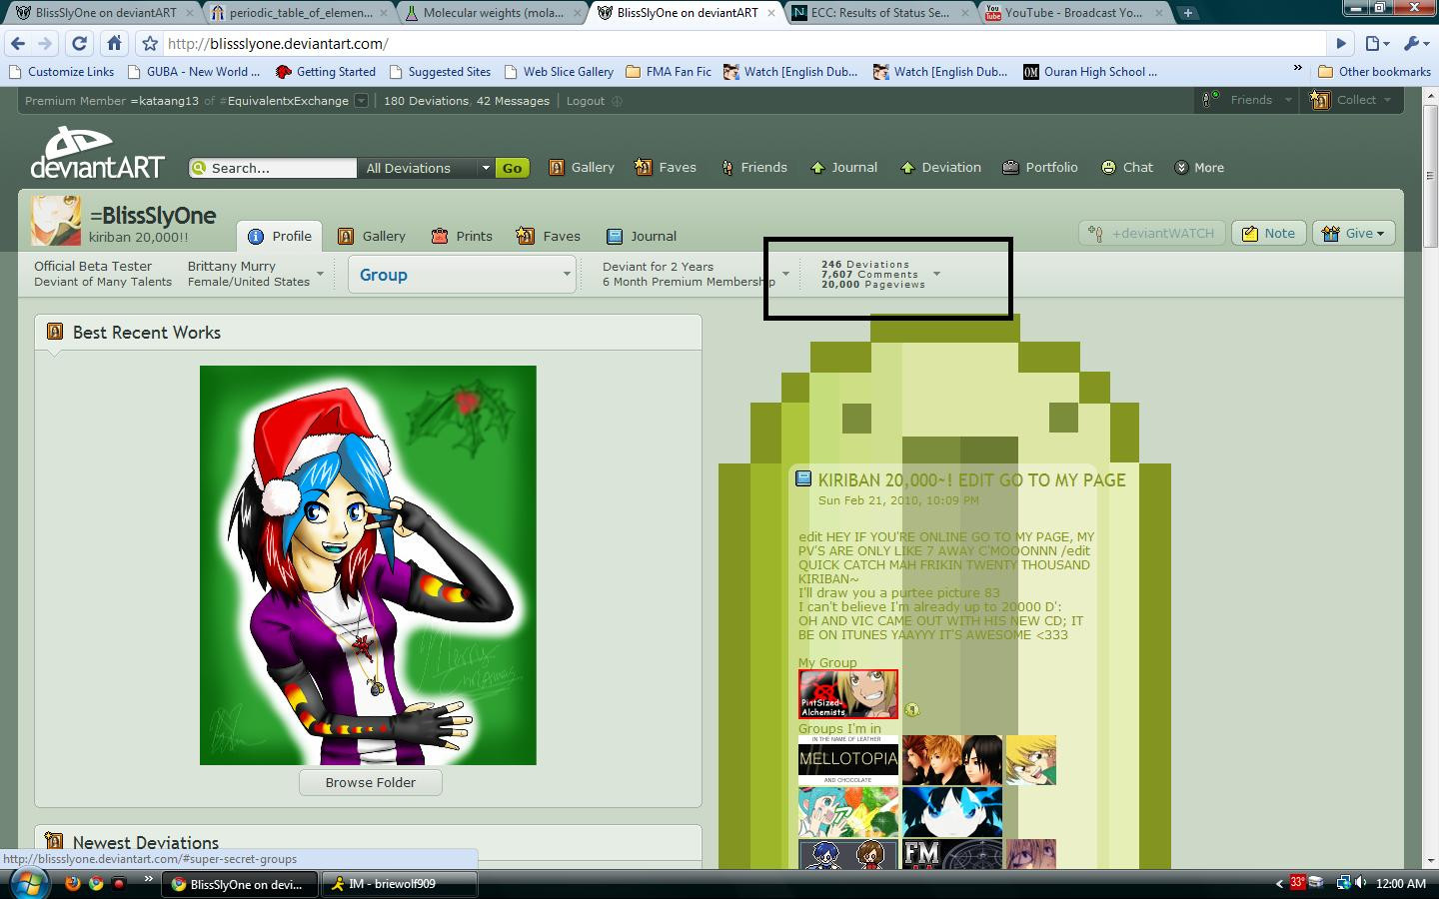Click the address bar URL field
1439x899 pixels.
744,44
